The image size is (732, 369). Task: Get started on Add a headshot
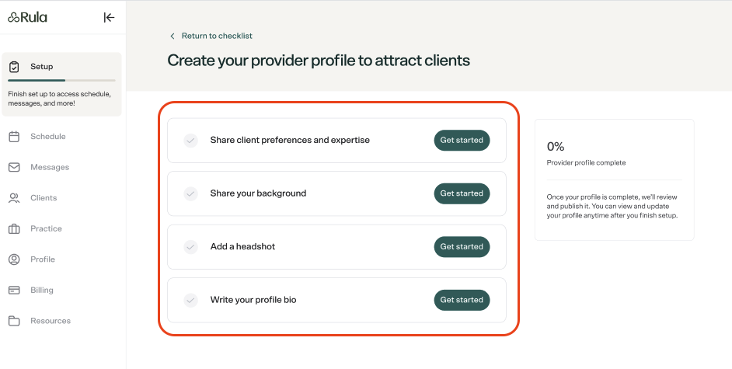coord(462,247)
